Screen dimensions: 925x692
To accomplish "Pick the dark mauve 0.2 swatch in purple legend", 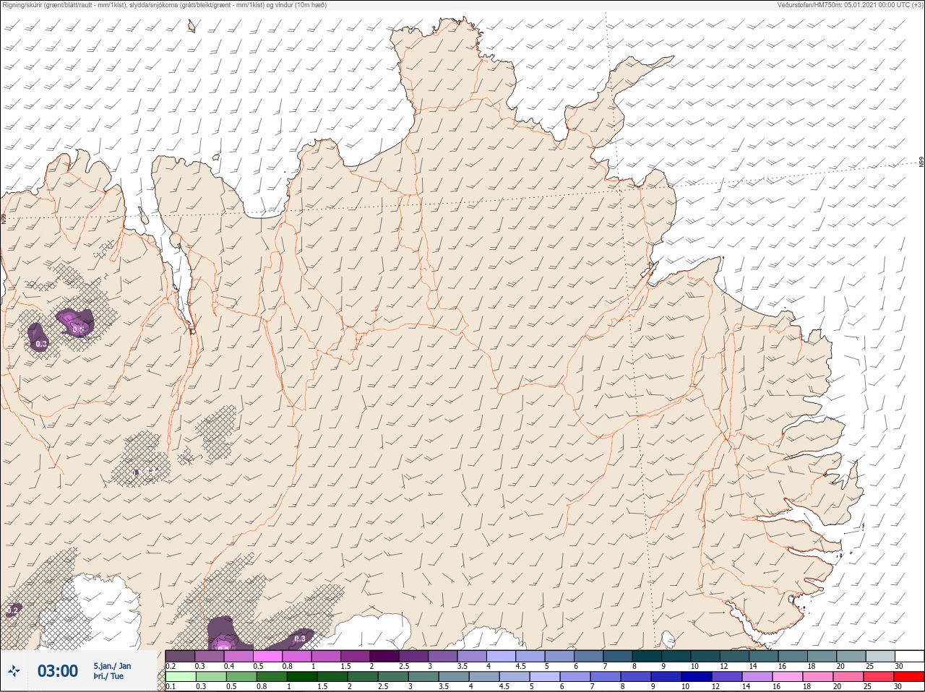I will click(180, 657).
